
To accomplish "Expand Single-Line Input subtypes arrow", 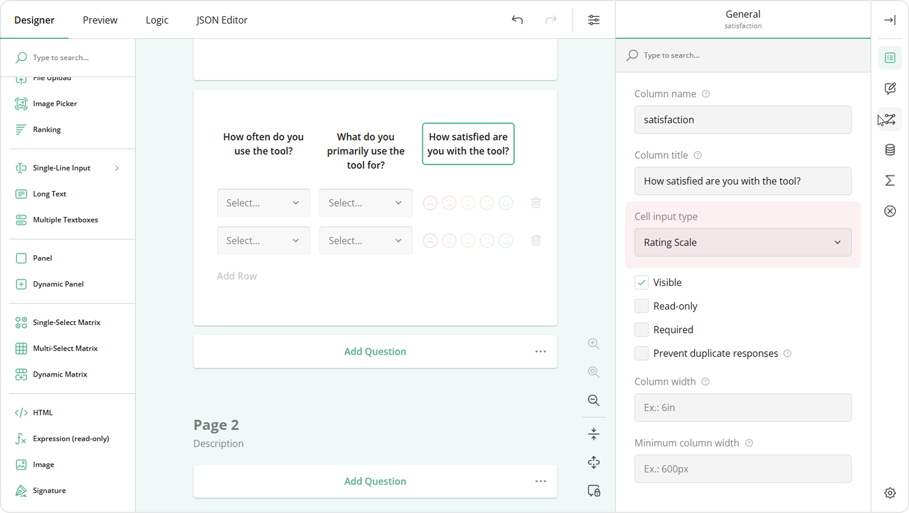I will coord(117,168).
